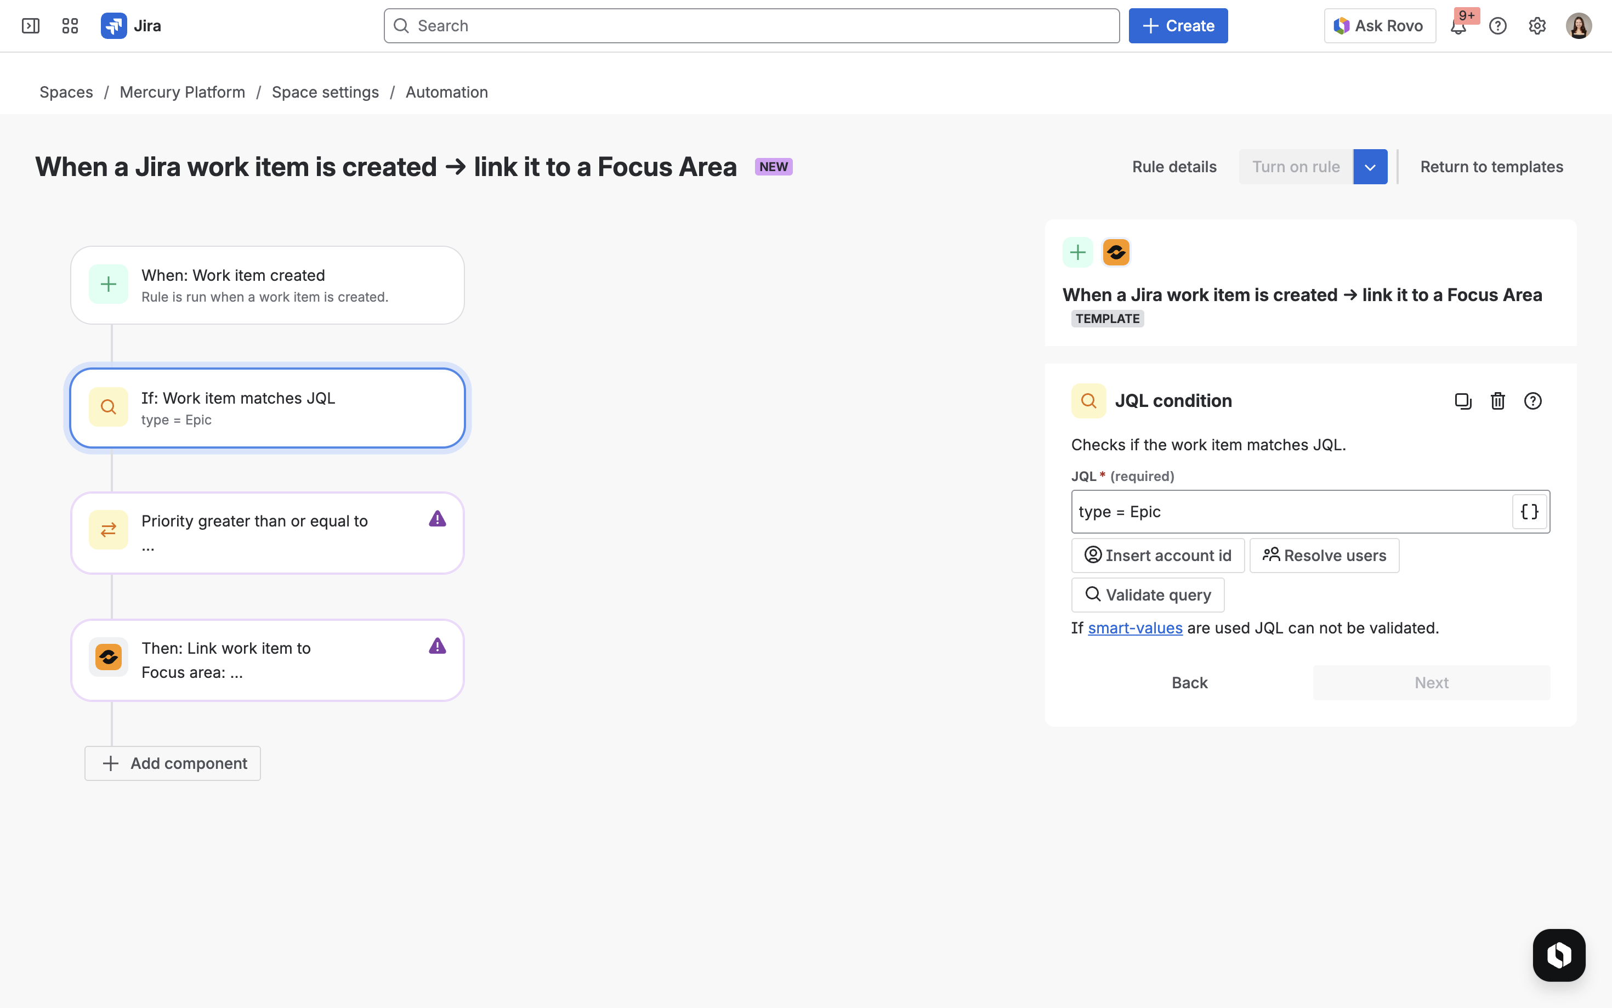Expand the Turn on rule dropdown arrow
This screenshot has width=1612, height=1008.
(1370, 167)
